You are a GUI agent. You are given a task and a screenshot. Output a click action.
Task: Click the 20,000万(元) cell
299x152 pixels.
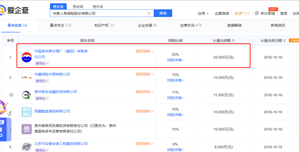223,57
